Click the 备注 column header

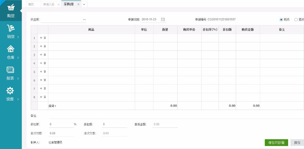[282, 30]
